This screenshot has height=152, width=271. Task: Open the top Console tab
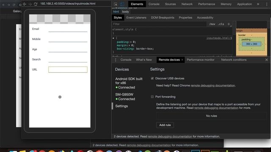tap(154, 4)
